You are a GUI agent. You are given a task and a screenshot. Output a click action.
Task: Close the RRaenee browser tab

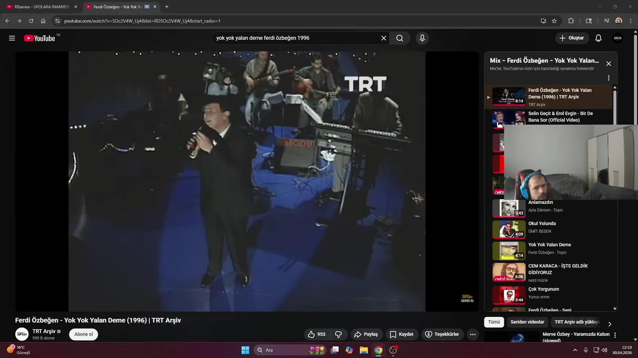point(76,7)
